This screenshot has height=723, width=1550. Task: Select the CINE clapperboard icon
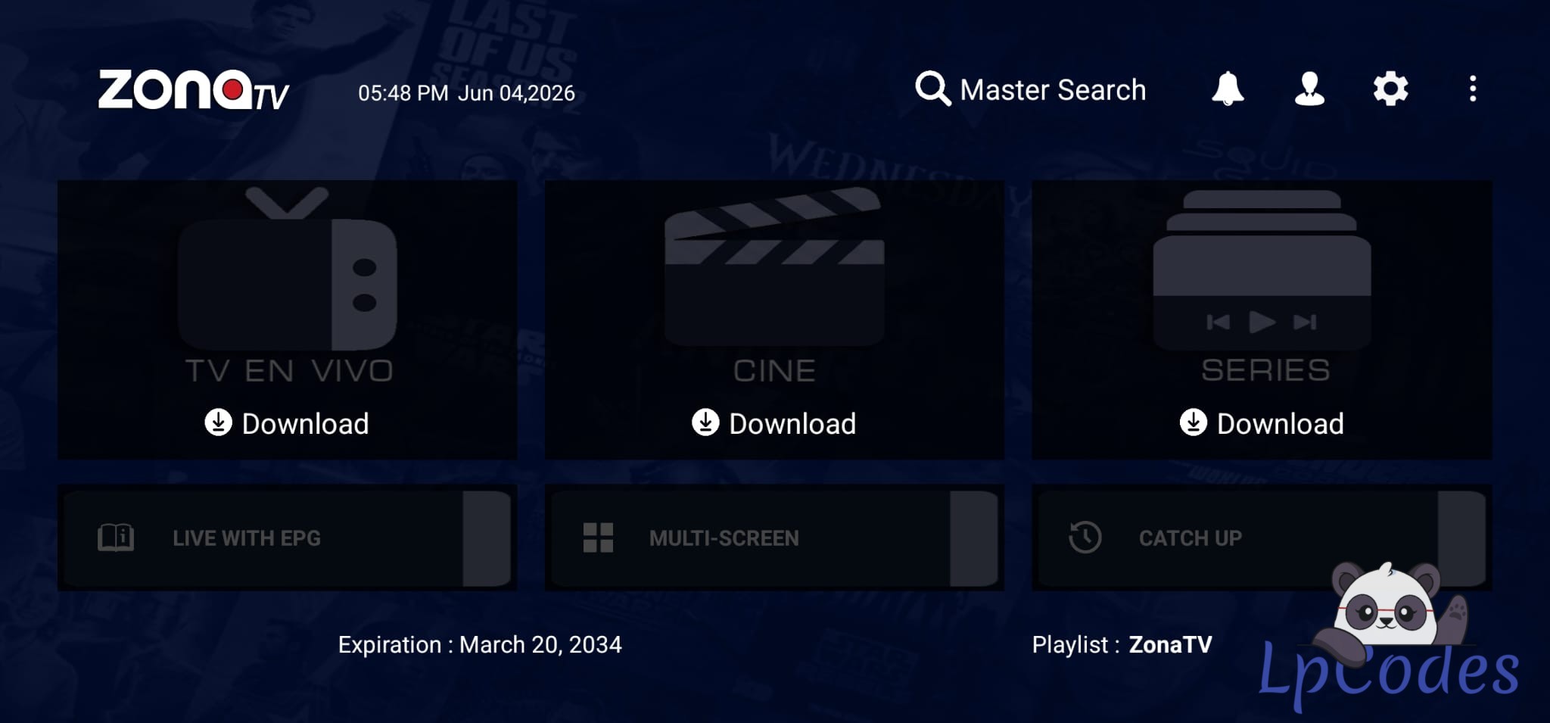click(774, 266)
